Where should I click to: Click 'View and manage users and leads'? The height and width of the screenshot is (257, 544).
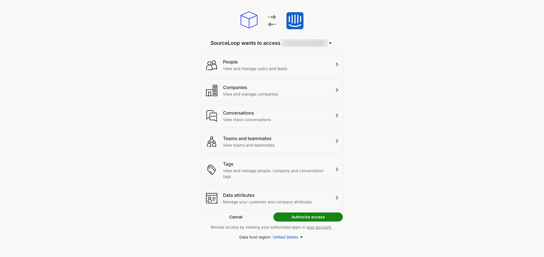click(x=255, y=69)
